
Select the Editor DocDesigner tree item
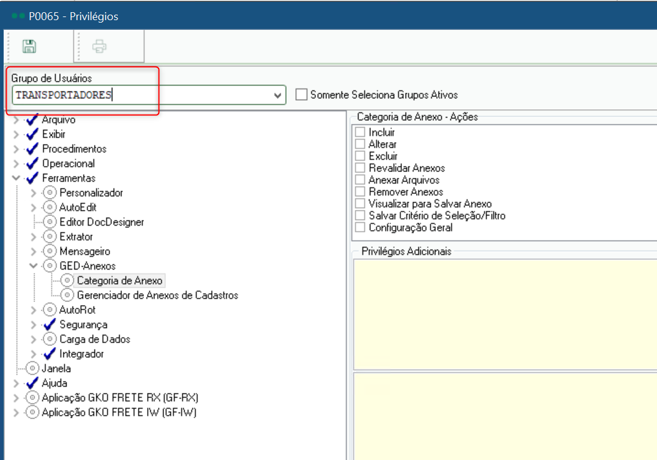(102, 222)
